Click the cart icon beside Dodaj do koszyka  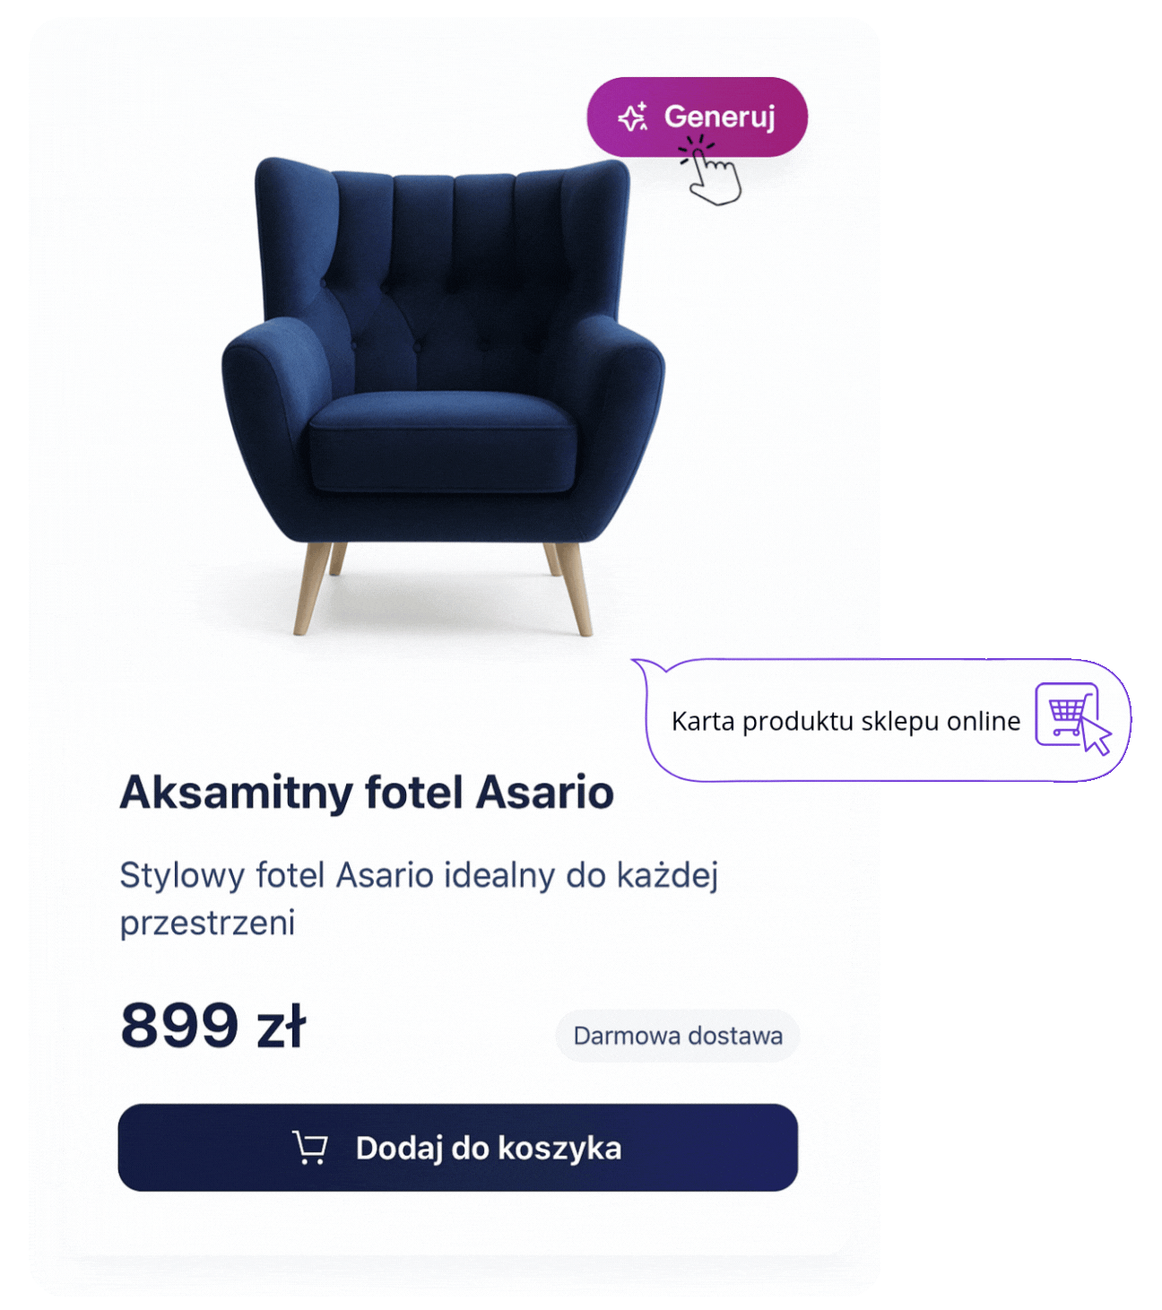pos(310,1148)
